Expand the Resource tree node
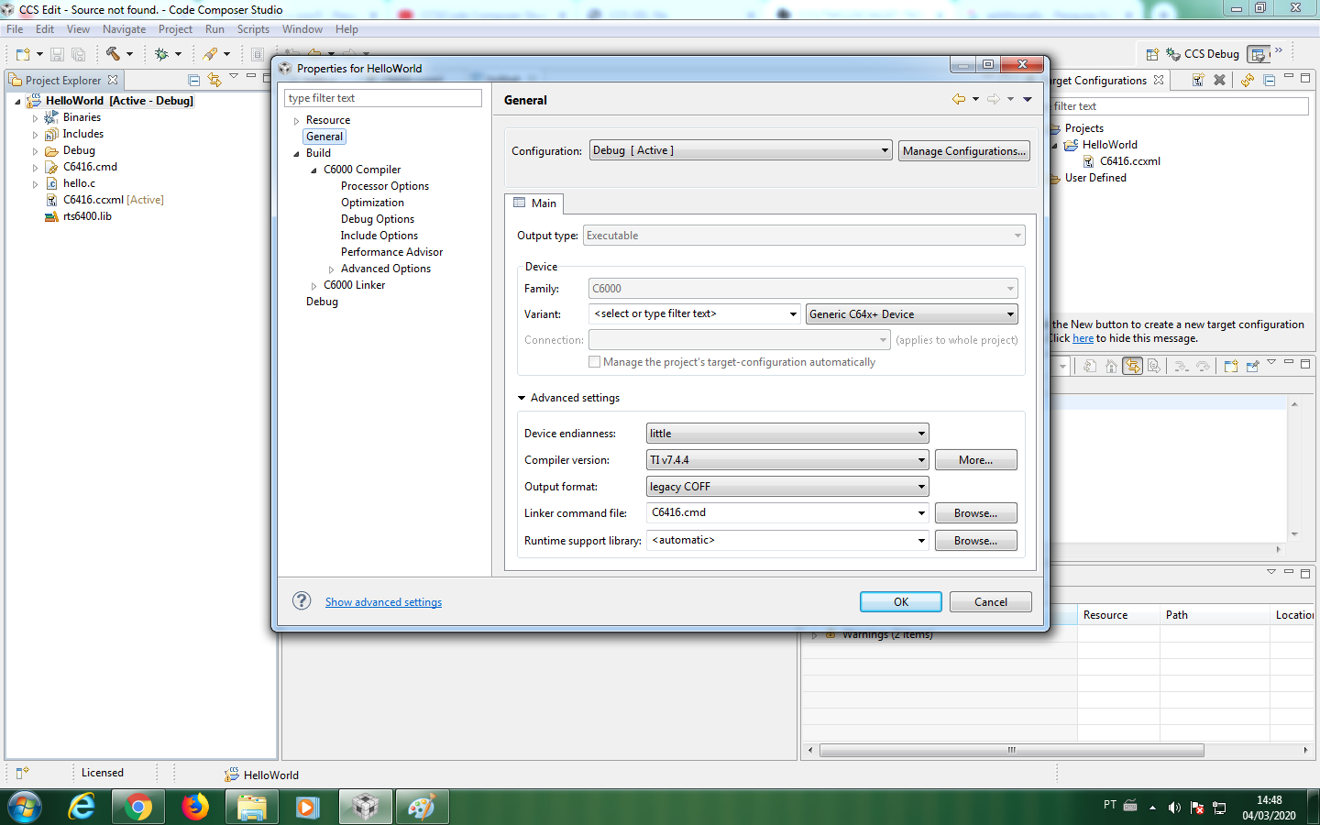The height and width of the screenshot is (825, 1320). 296,121
